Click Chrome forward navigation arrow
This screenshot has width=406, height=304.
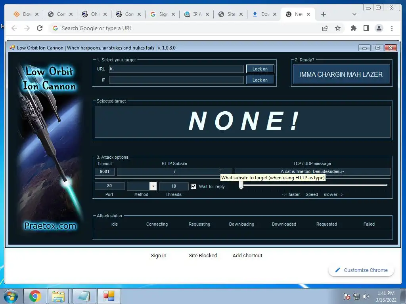pyautogui.click(x=27, y=28)
